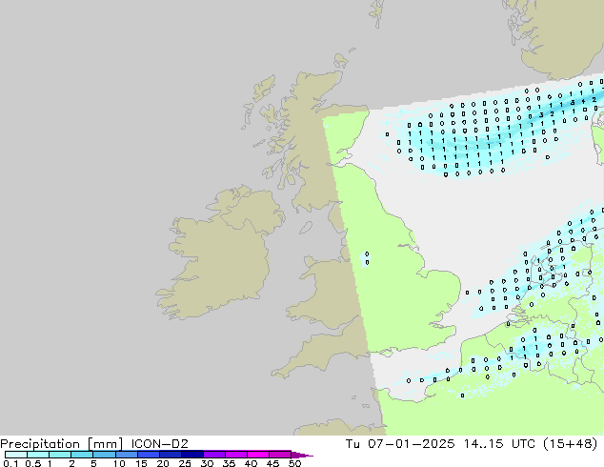Click the 45–50 mm legend color swatch

[x=280, y=455]
